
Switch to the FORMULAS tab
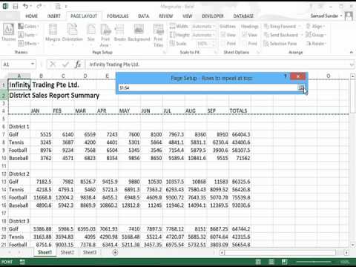118,16
